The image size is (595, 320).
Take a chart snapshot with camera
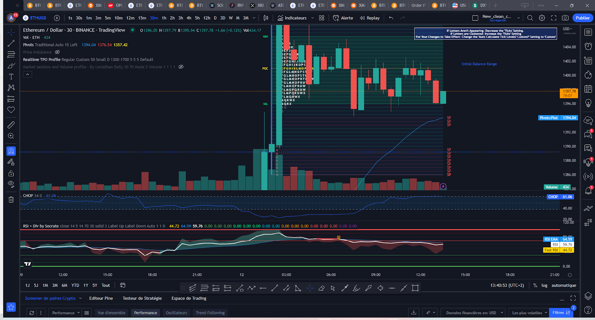coord(565,18)
